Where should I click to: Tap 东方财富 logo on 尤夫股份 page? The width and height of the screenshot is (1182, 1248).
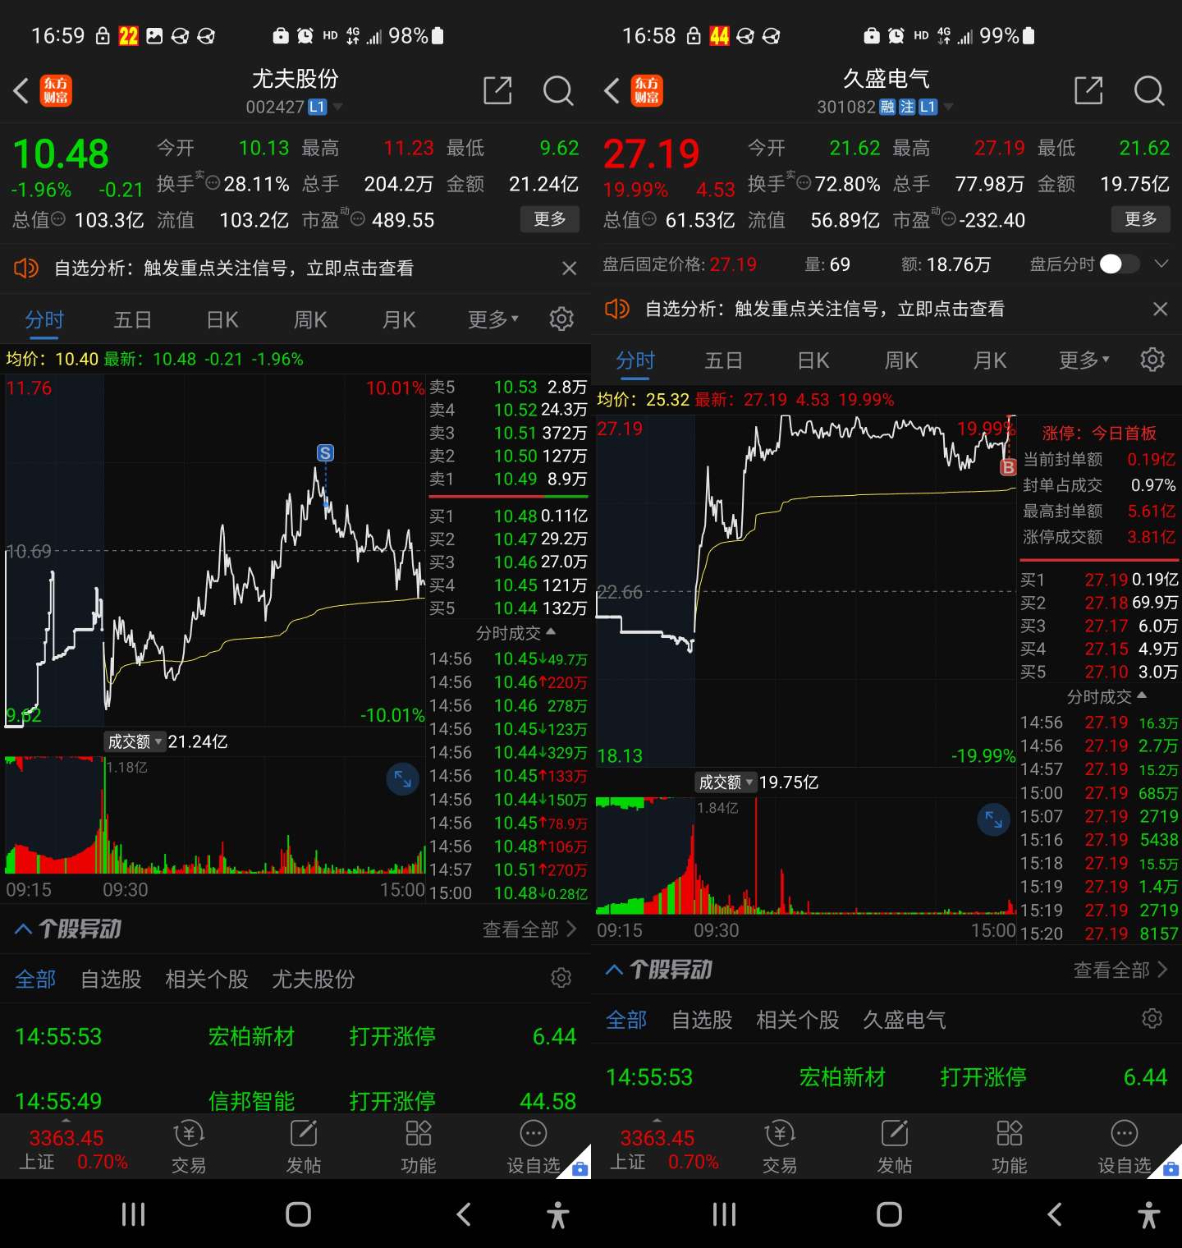coord(56,90)
